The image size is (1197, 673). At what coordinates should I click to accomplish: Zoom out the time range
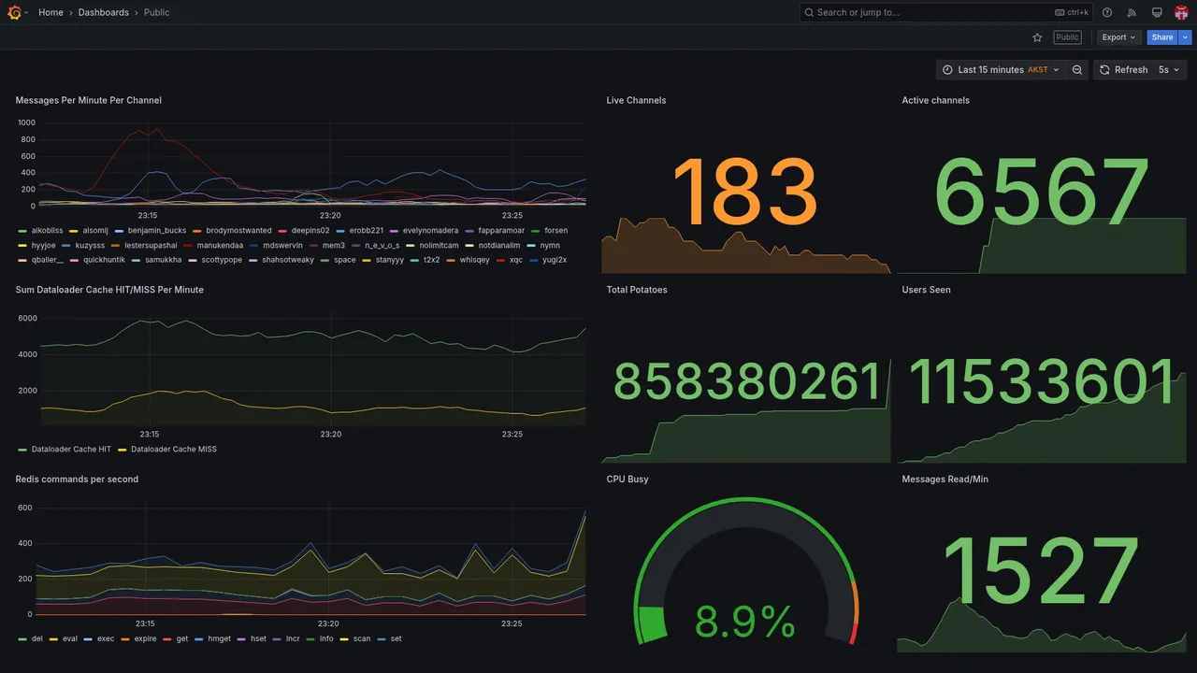pyautogui.click(x=1077, y=70)
